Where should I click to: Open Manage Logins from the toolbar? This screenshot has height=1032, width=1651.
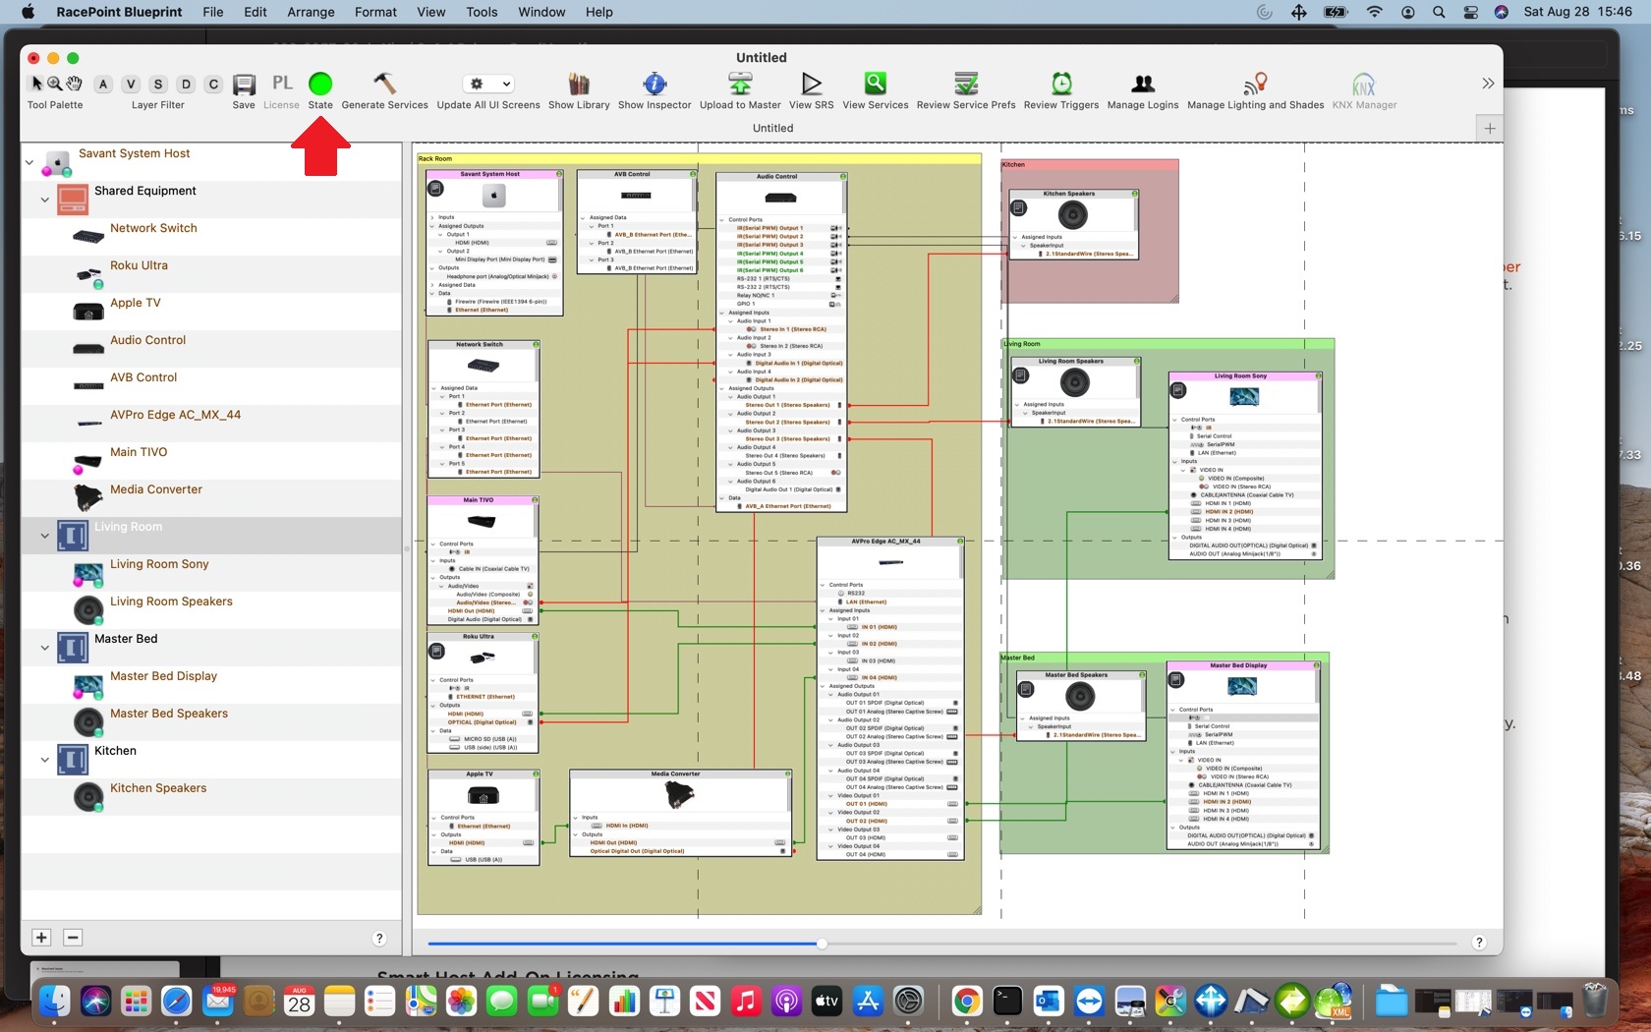[x=1143, y=84]
